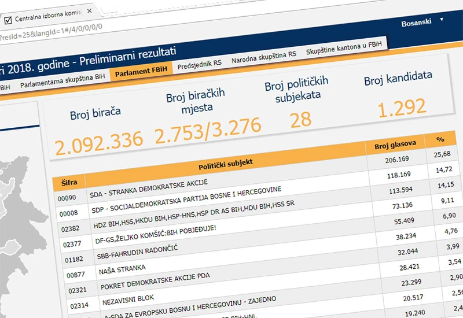Click vote count 28.421
The image size is (463, 318).
coord(410,267)
